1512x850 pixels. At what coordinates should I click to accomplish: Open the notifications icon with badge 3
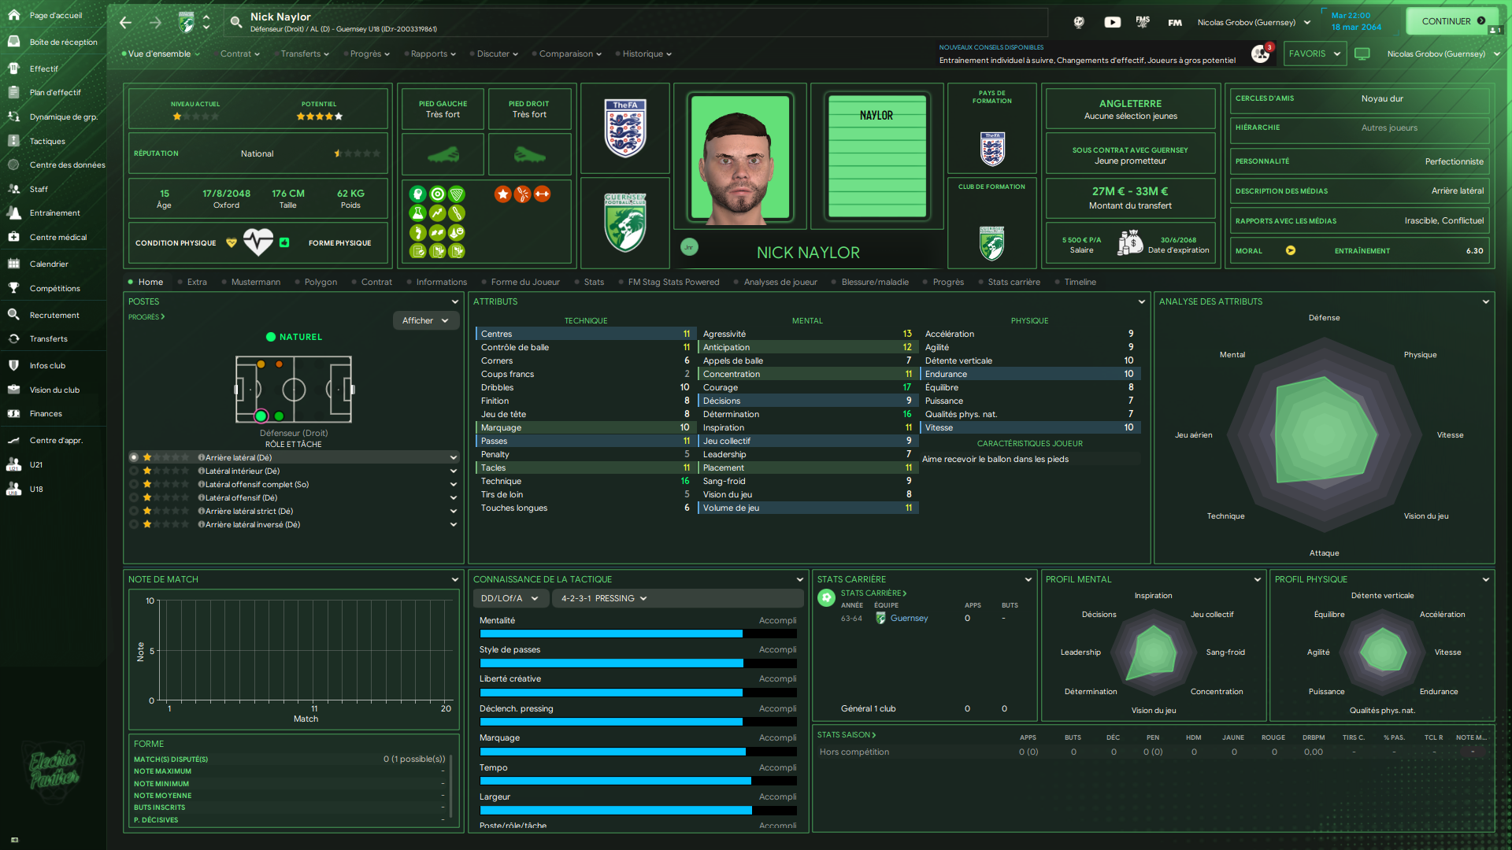[1261, 54]
